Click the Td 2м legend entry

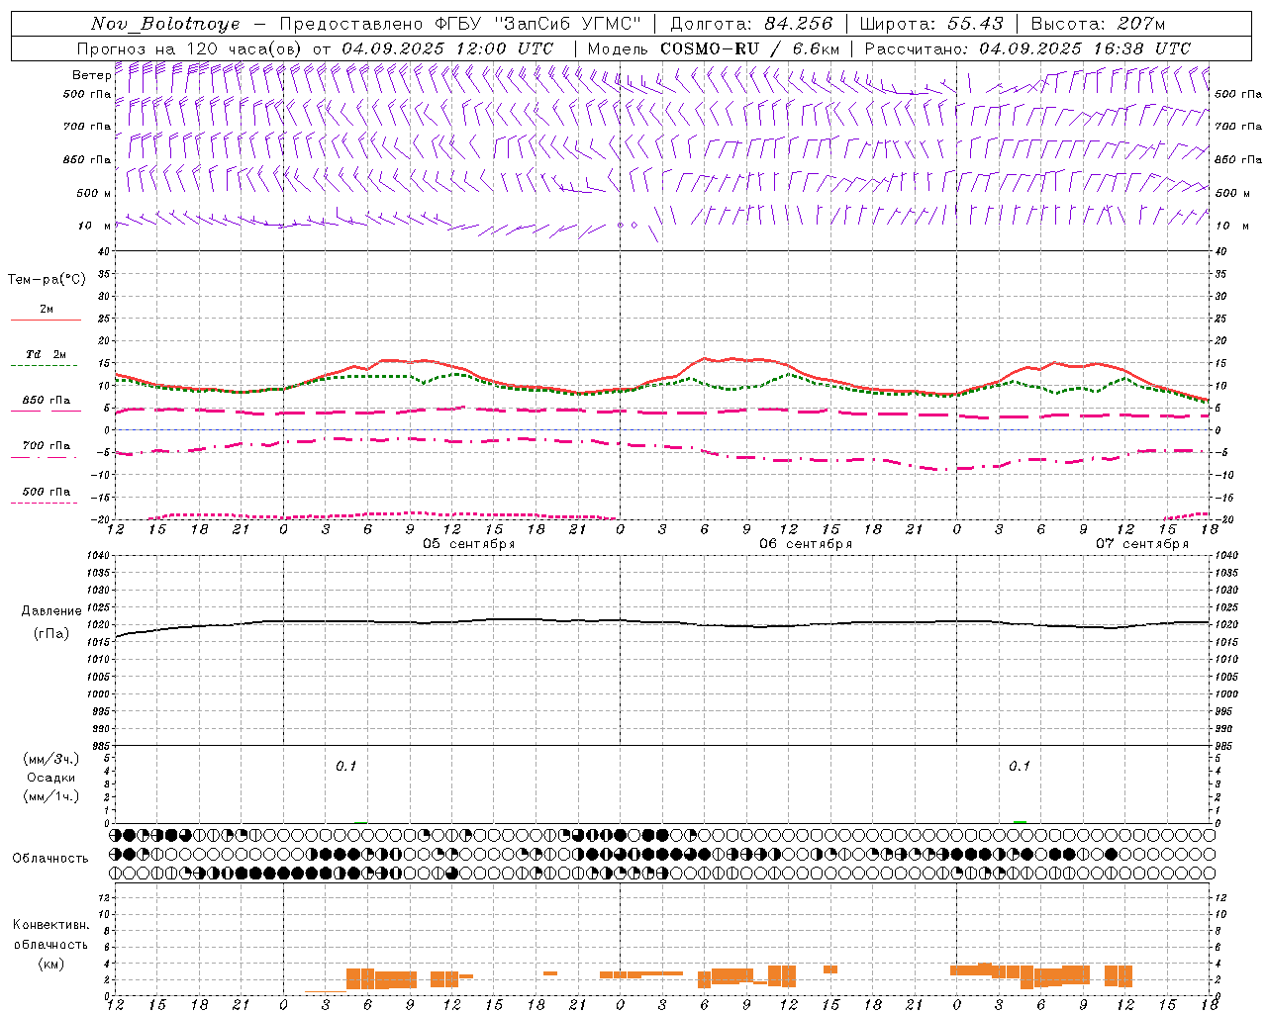[x=46, y=354]
